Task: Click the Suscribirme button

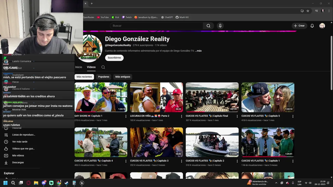Action: [114, 58]
